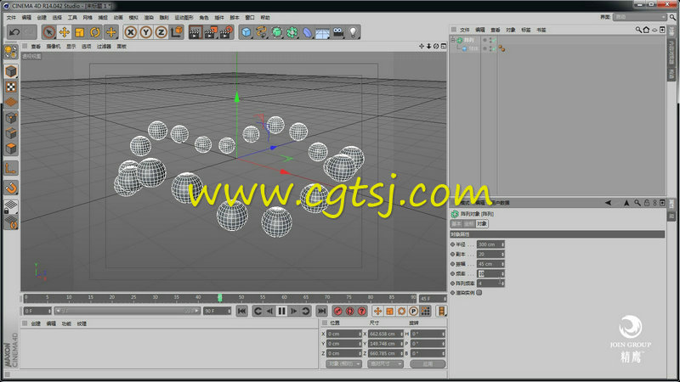Open the size mode dropdown
The image size is (680, 382).
(x=386, y=364)
